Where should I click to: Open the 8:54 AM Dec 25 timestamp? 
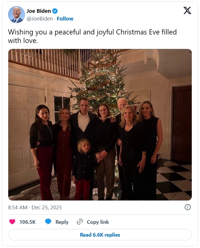click(35, 207)
